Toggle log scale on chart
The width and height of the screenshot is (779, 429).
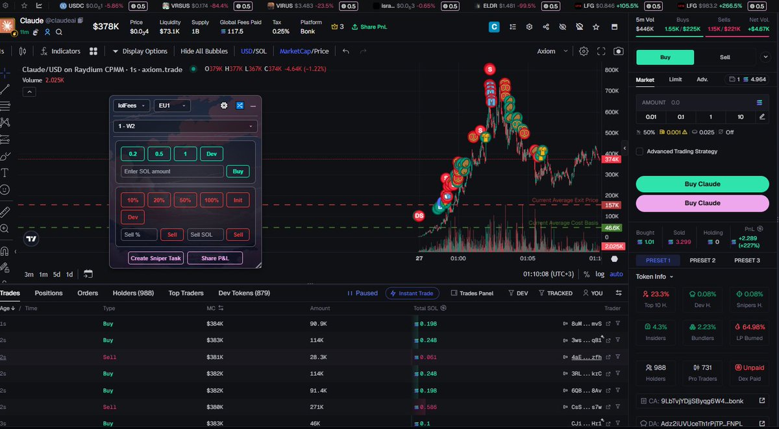point(600,274)
